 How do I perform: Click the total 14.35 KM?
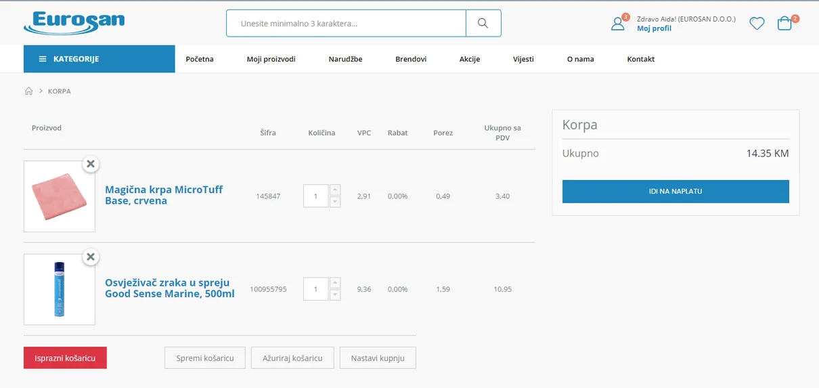point(768,154)
